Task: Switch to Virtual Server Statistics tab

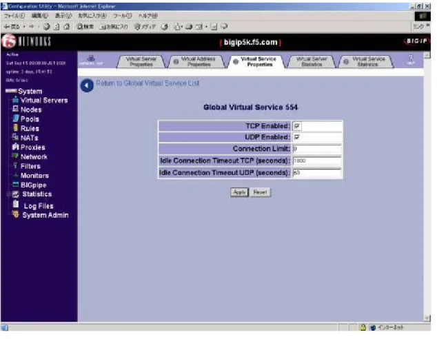Action: point(312,61)
